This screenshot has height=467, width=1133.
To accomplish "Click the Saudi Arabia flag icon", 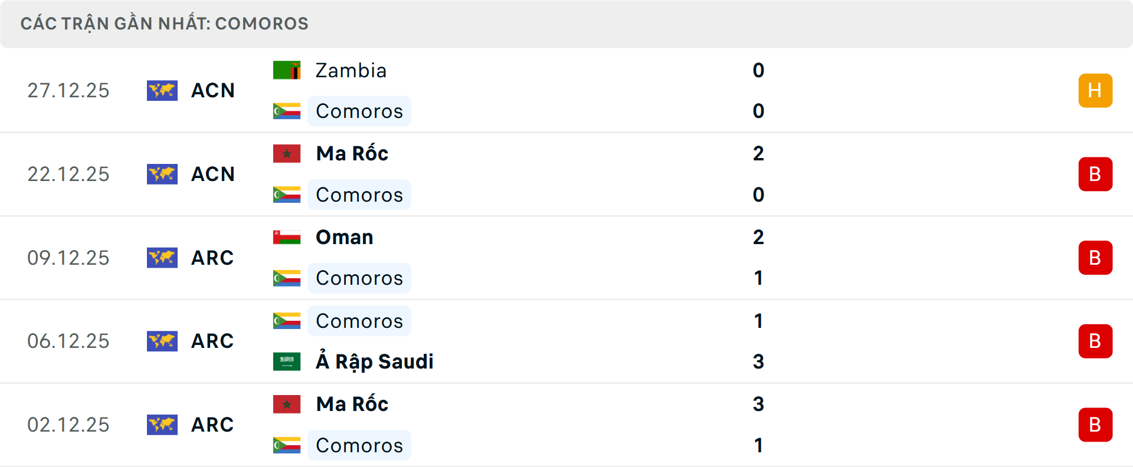I will 287,361.
